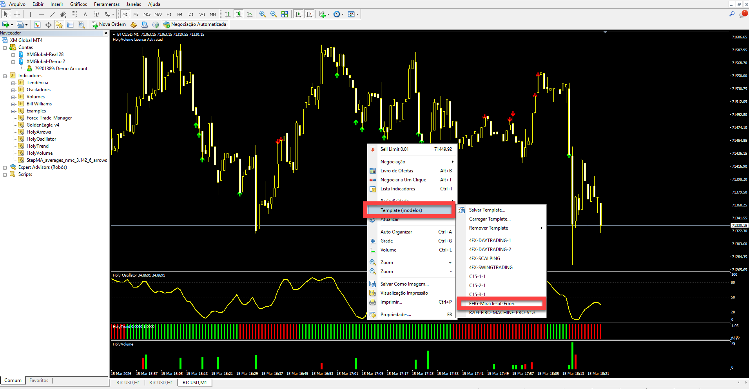Switch to the Favoritos tab

39,380
